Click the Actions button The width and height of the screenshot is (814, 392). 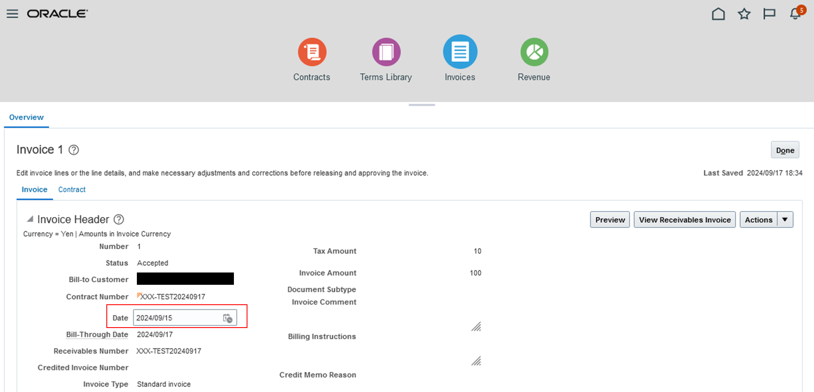(758, 220)
